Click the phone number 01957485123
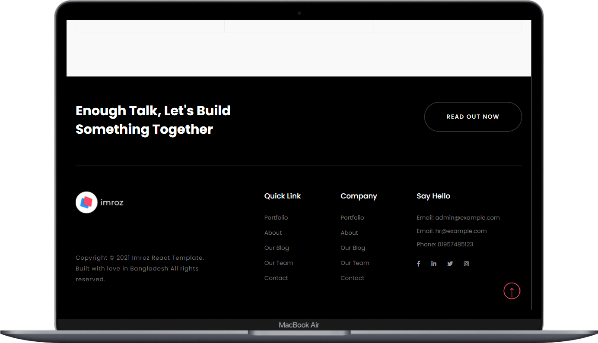This screenshot has width=598, height=343. point(445,245)
